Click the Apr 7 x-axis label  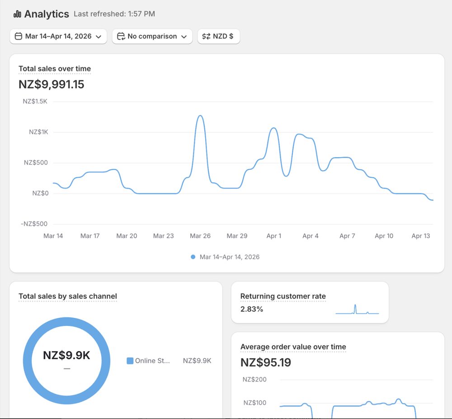(347, 236)
